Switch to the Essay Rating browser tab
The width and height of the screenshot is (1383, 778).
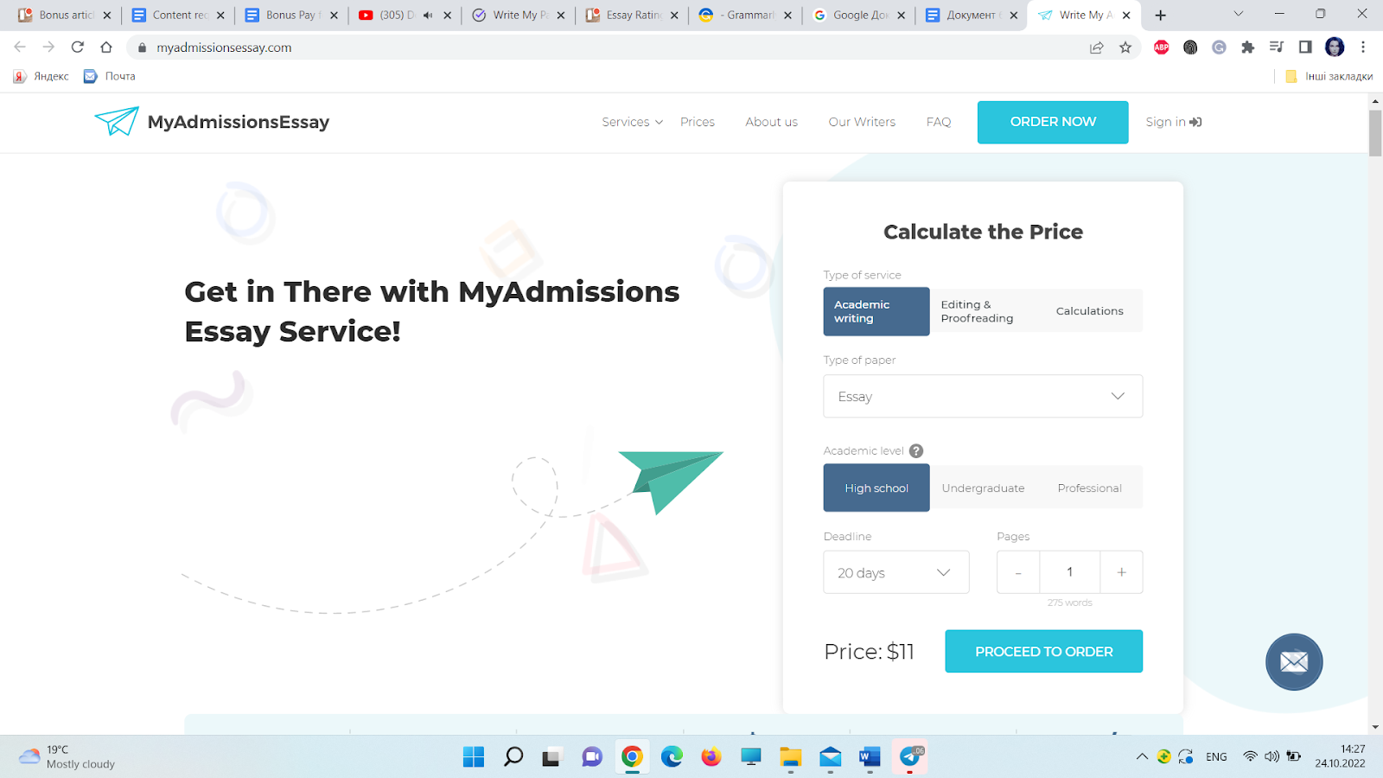[633, 15]
